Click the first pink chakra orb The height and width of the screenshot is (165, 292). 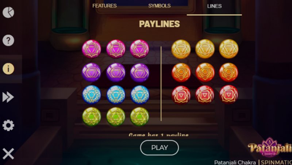[92, 49]
